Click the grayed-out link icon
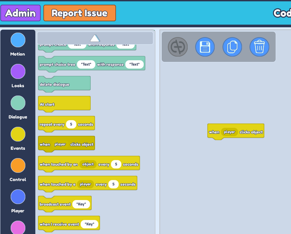Screen dimensions: 291x234 click(x=178, y=47)
